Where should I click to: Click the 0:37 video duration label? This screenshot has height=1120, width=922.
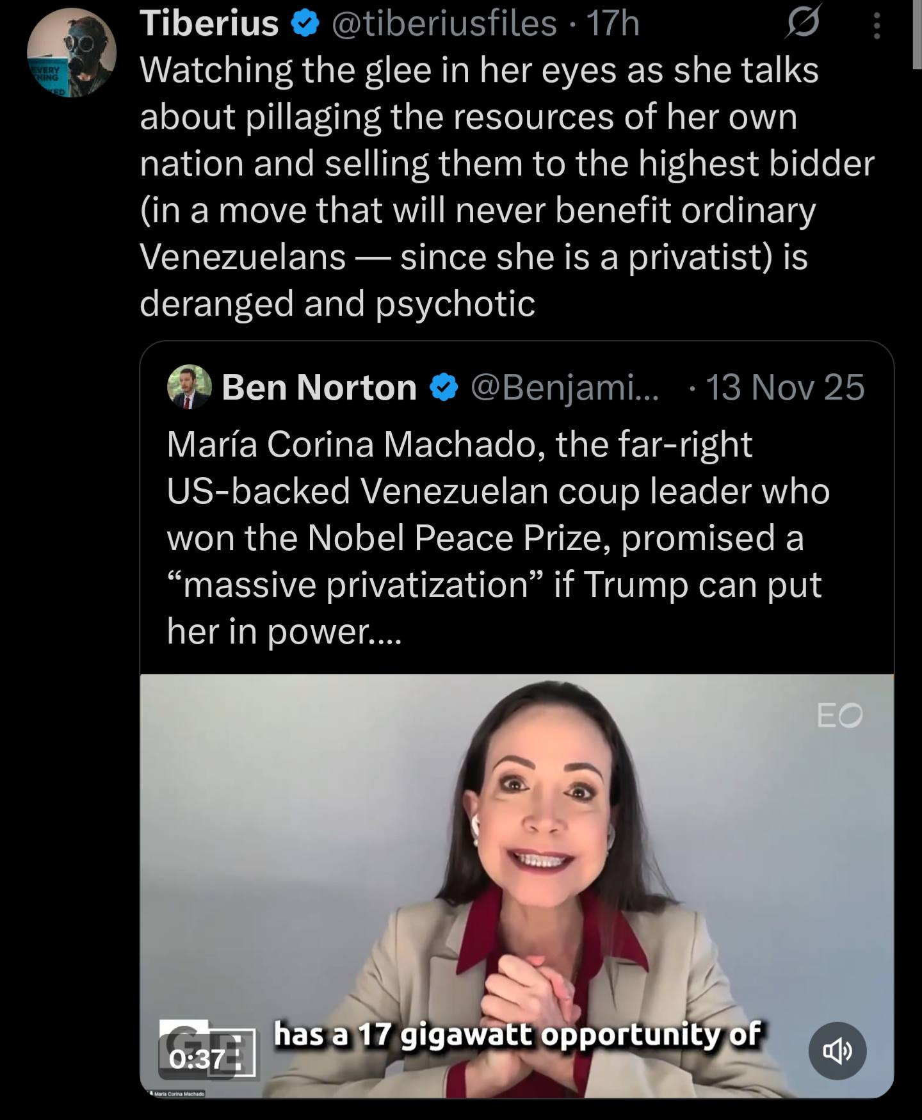(x=197, y=1058)
